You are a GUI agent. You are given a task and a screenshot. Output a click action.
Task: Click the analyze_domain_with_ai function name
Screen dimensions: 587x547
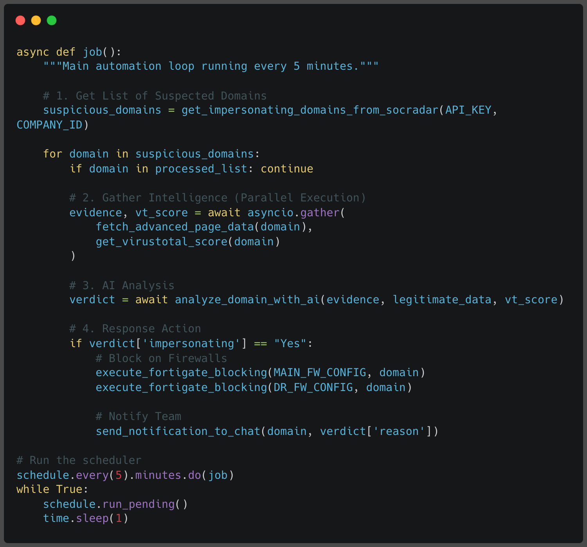click(247, 300)
